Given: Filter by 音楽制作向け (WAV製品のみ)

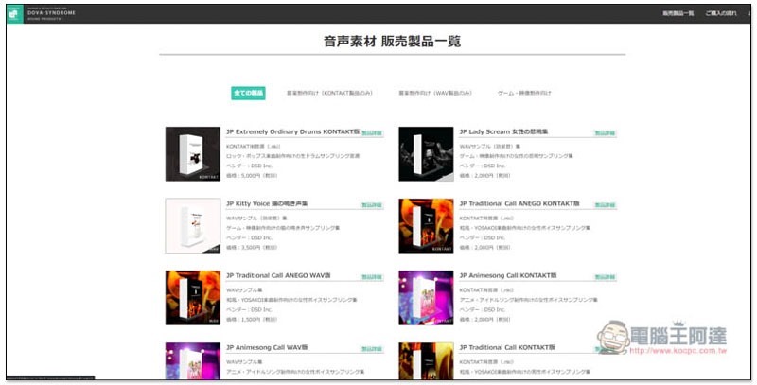Looking at the screenshot, I should (x=434, y=93).
